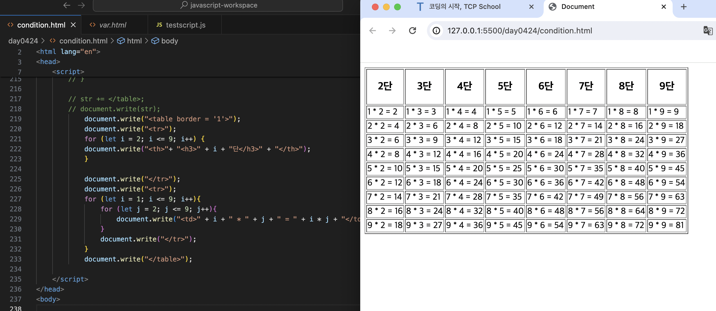Close the Document browser tab
The image size is (716, 311).
pos(663,7)
